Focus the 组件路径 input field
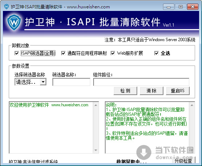The height and width of the screenshot is (166, 202). click(141, 82)
